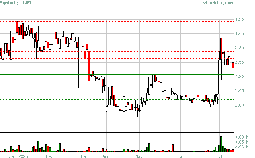255x158 pixels.
Task: Click the 0.03 M volume label
Action: pyautogui.click(x=241, y=147)
